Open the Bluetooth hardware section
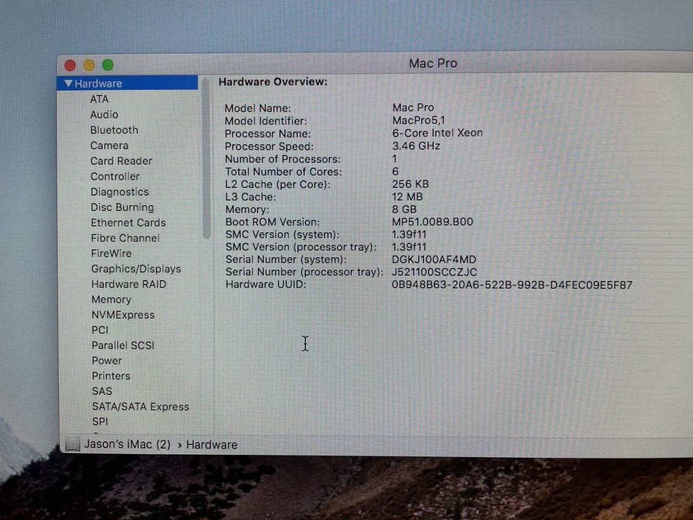 (114, 130)
